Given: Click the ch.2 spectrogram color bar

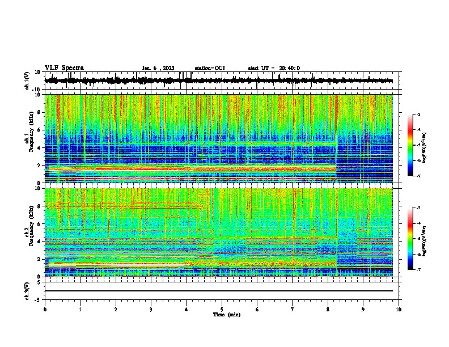Looking at the screenshot, I should 410,239.
